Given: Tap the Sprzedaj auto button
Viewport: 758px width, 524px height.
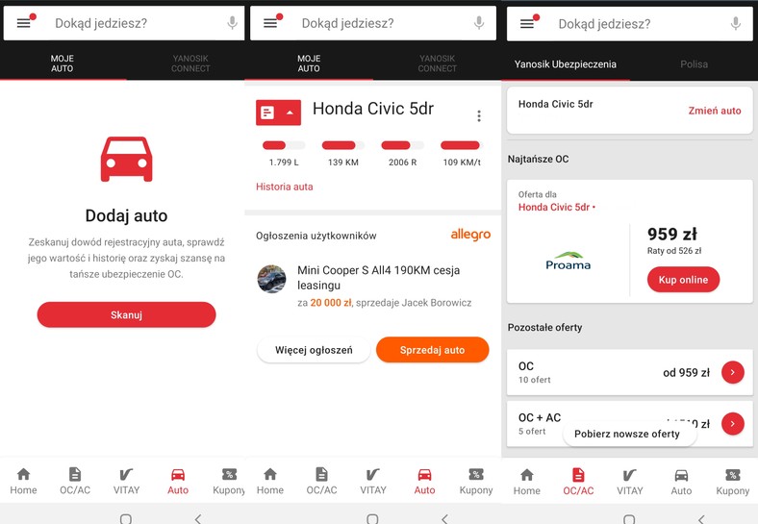Looking at the screenshot, I should 432,350.
